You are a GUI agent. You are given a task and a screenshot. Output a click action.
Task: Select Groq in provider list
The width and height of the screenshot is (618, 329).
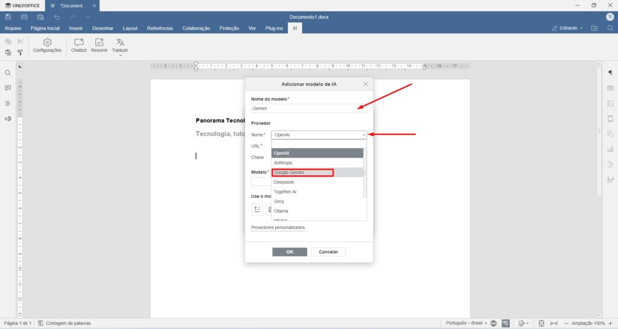click(x=317, y=201)
